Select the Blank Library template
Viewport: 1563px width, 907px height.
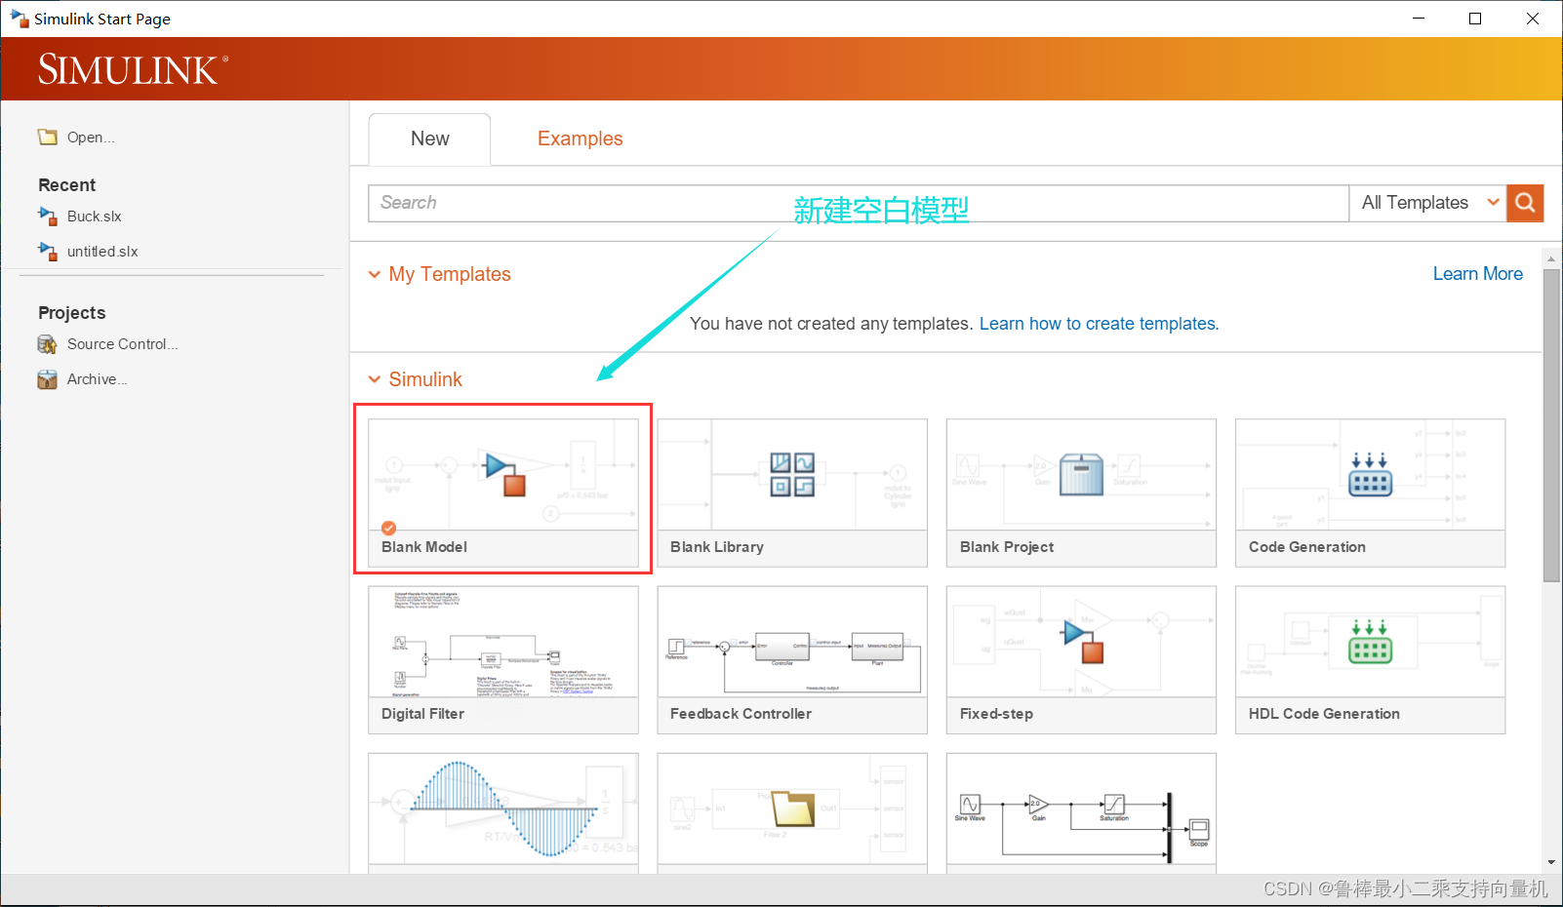[792, 493]
